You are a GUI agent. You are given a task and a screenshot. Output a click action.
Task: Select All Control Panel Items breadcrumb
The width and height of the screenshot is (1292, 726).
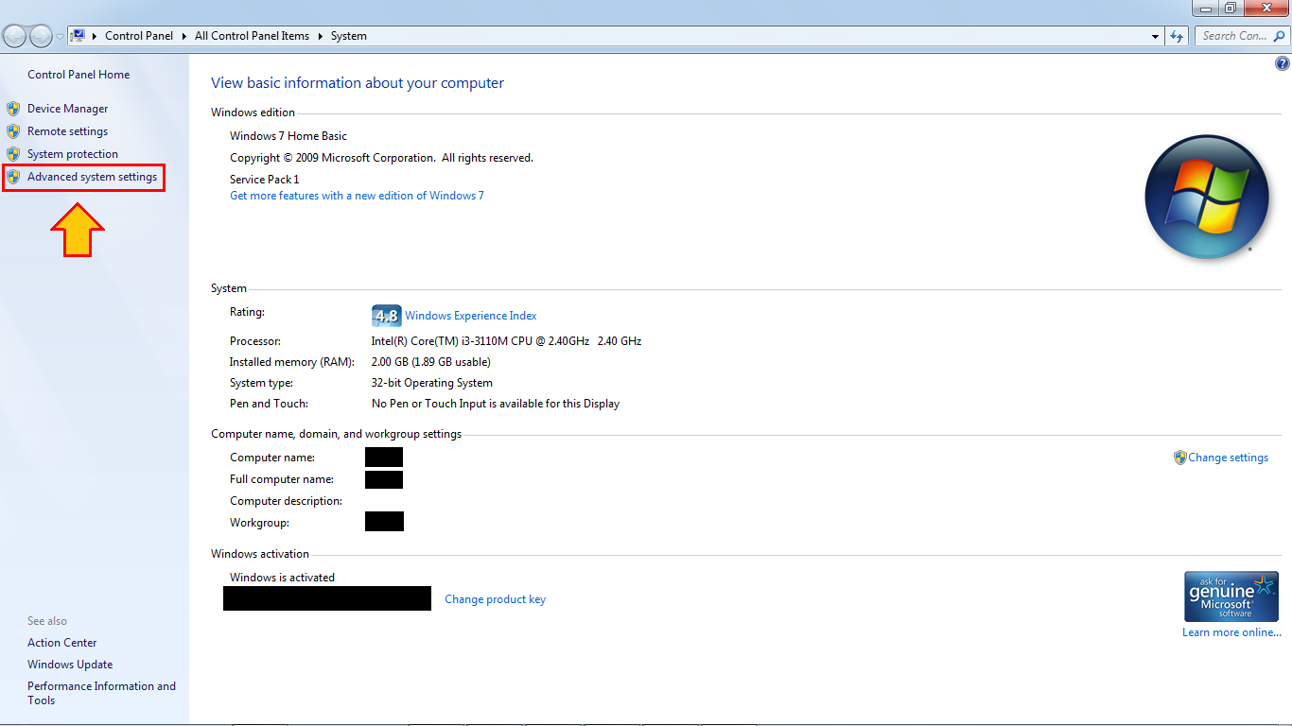pos(252,36)
